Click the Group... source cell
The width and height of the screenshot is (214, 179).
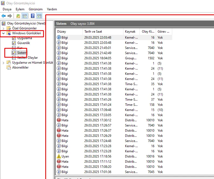click(131, 58)
